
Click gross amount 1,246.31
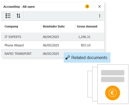pyautogui.click(x=84, y=37)
